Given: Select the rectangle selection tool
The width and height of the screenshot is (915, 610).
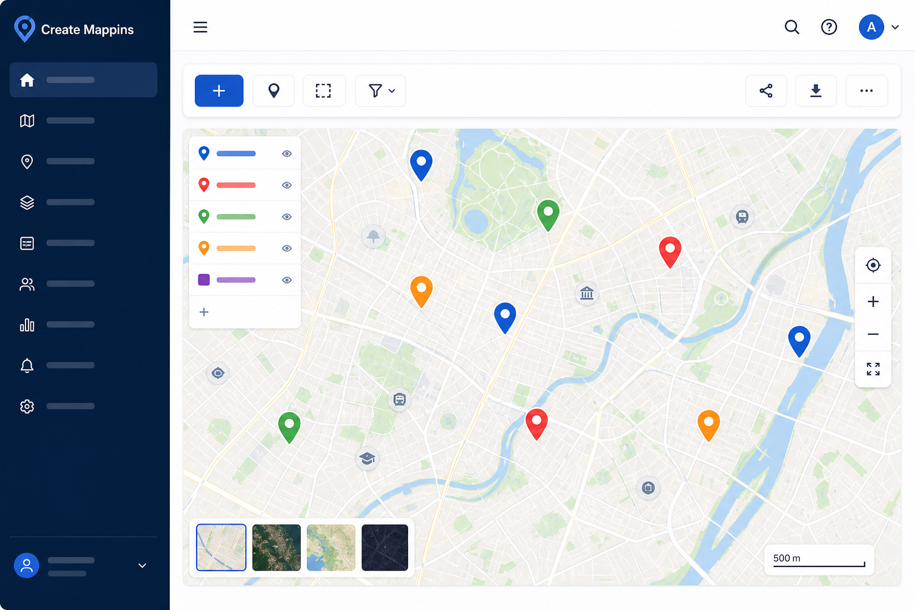Looking at the screenshot, I should point(323,91).
